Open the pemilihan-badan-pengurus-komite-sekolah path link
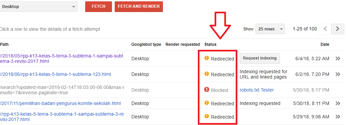This screenshot has height=125, width=346. click(60, 103)
